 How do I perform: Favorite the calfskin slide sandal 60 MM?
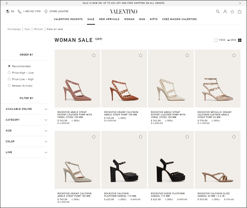click(x=234, y=137)
